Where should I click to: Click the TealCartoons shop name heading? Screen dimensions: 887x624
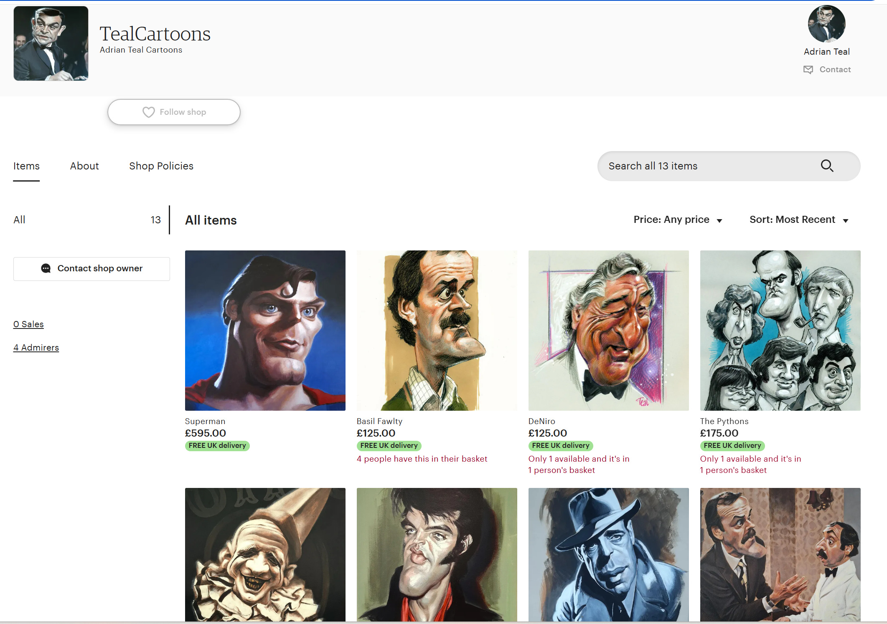[155, 34]
